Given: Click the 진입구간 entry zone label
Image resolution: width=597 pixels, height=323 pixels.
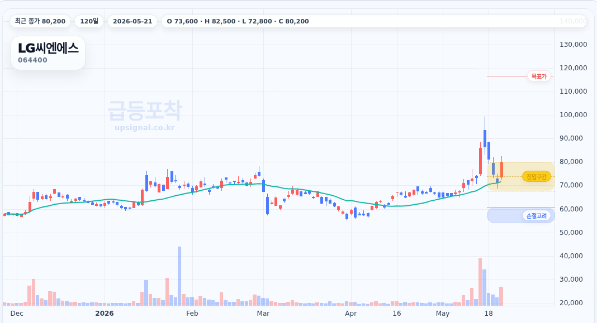Looking at the screenshot, I should point(537,176).
